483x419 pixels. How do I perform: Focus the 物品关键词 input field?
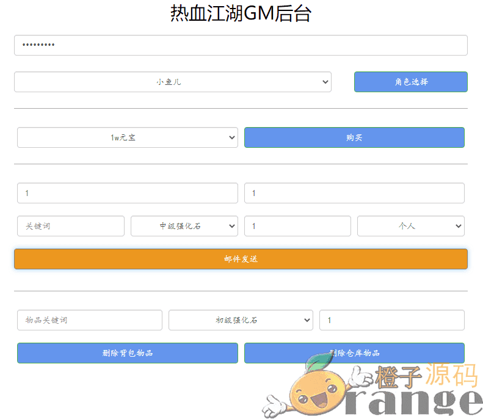click(90, 320)
